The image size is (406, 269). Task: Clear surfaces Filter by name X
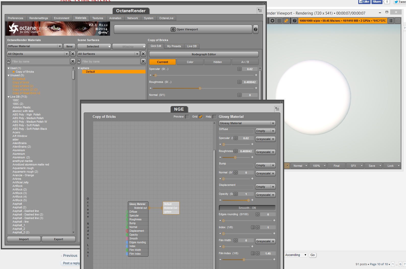click(x=143, y=61)
